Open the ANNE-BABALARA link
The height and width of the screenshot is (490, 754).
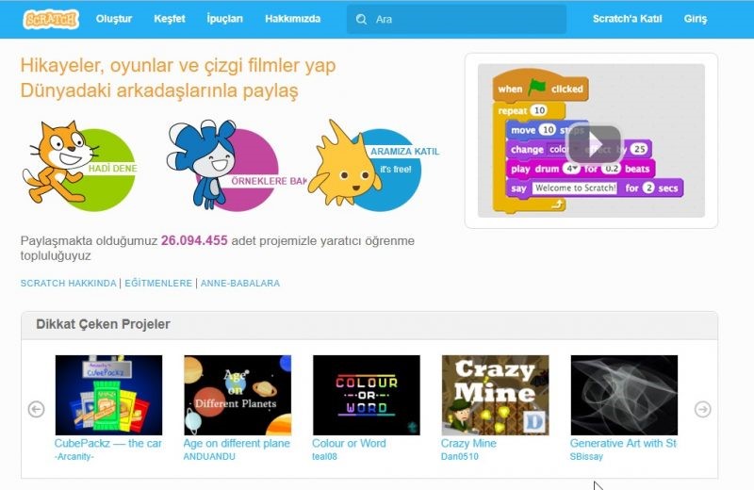click(240, 284)
